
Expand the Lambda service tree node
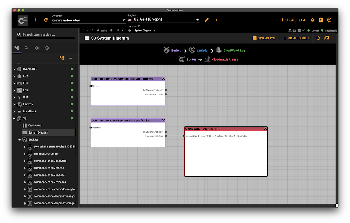tap(14, 104)
